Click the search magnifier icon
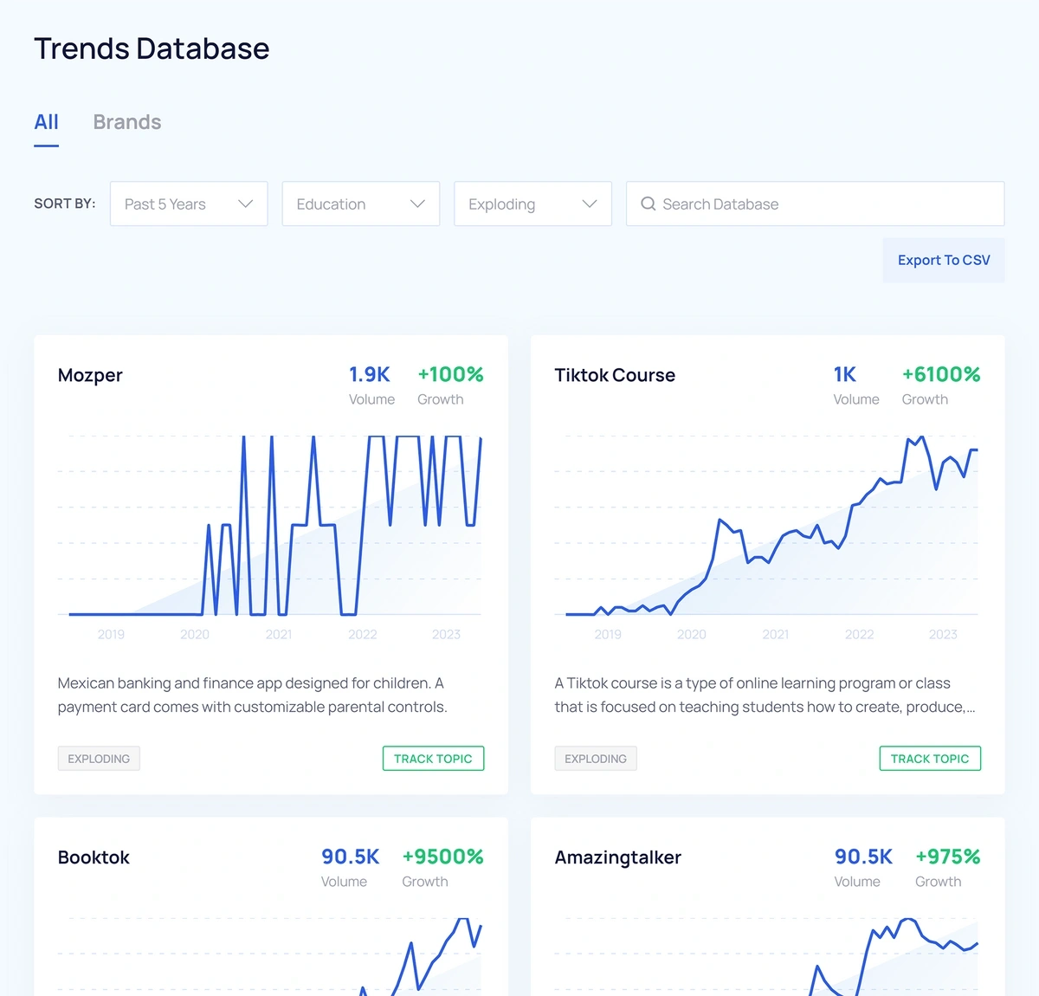Viewport: 1039px width, 996px height. (648, 204)
